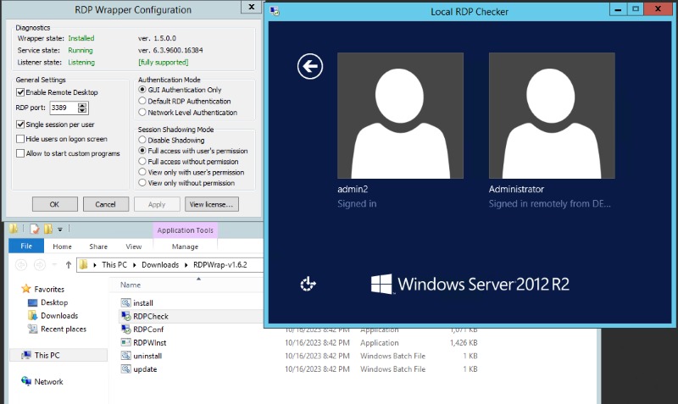Select the uninstall file name
Screen dimensions: 678x404
pyautogui.click(x=147, y=356)
